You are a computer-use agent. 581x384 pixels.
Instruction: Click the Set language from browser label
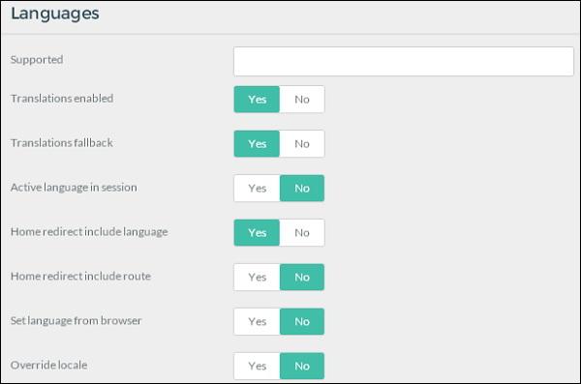[x=76, y=321]
